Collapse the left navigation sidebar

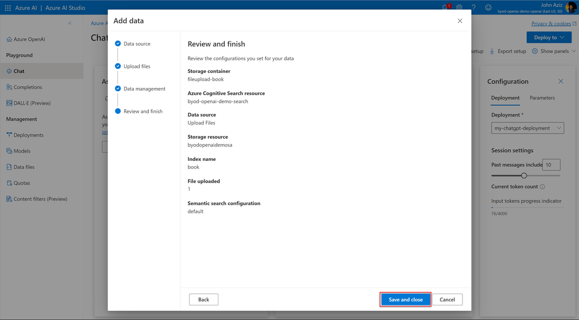tap(70, 23)
